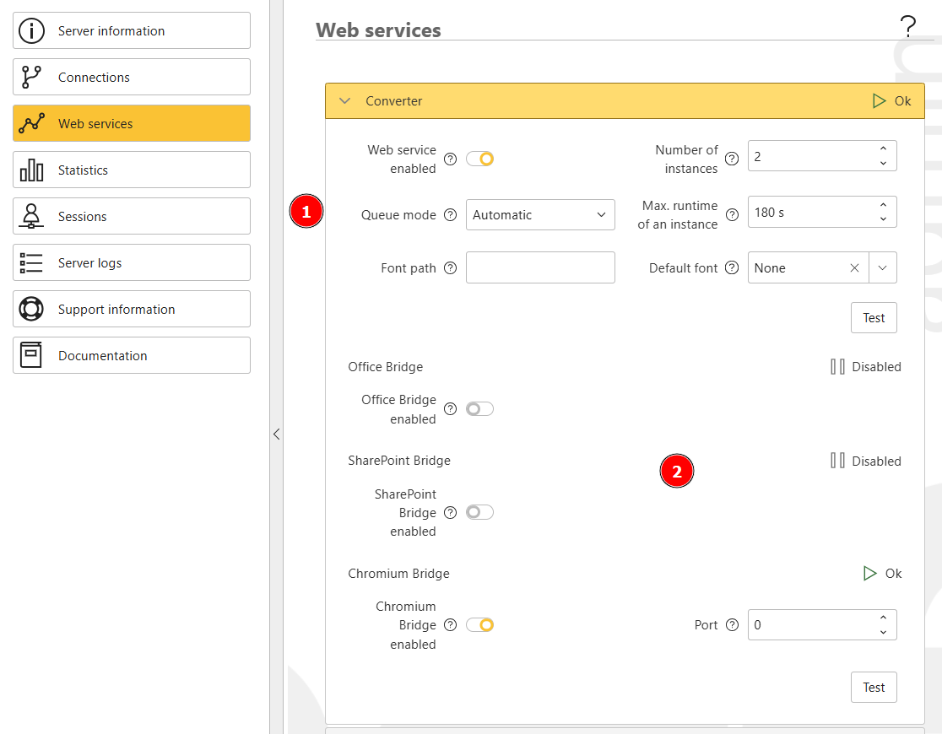Click the Test button under Default font
The height and width of the screenshot is (734, 942).
(874, 317)
